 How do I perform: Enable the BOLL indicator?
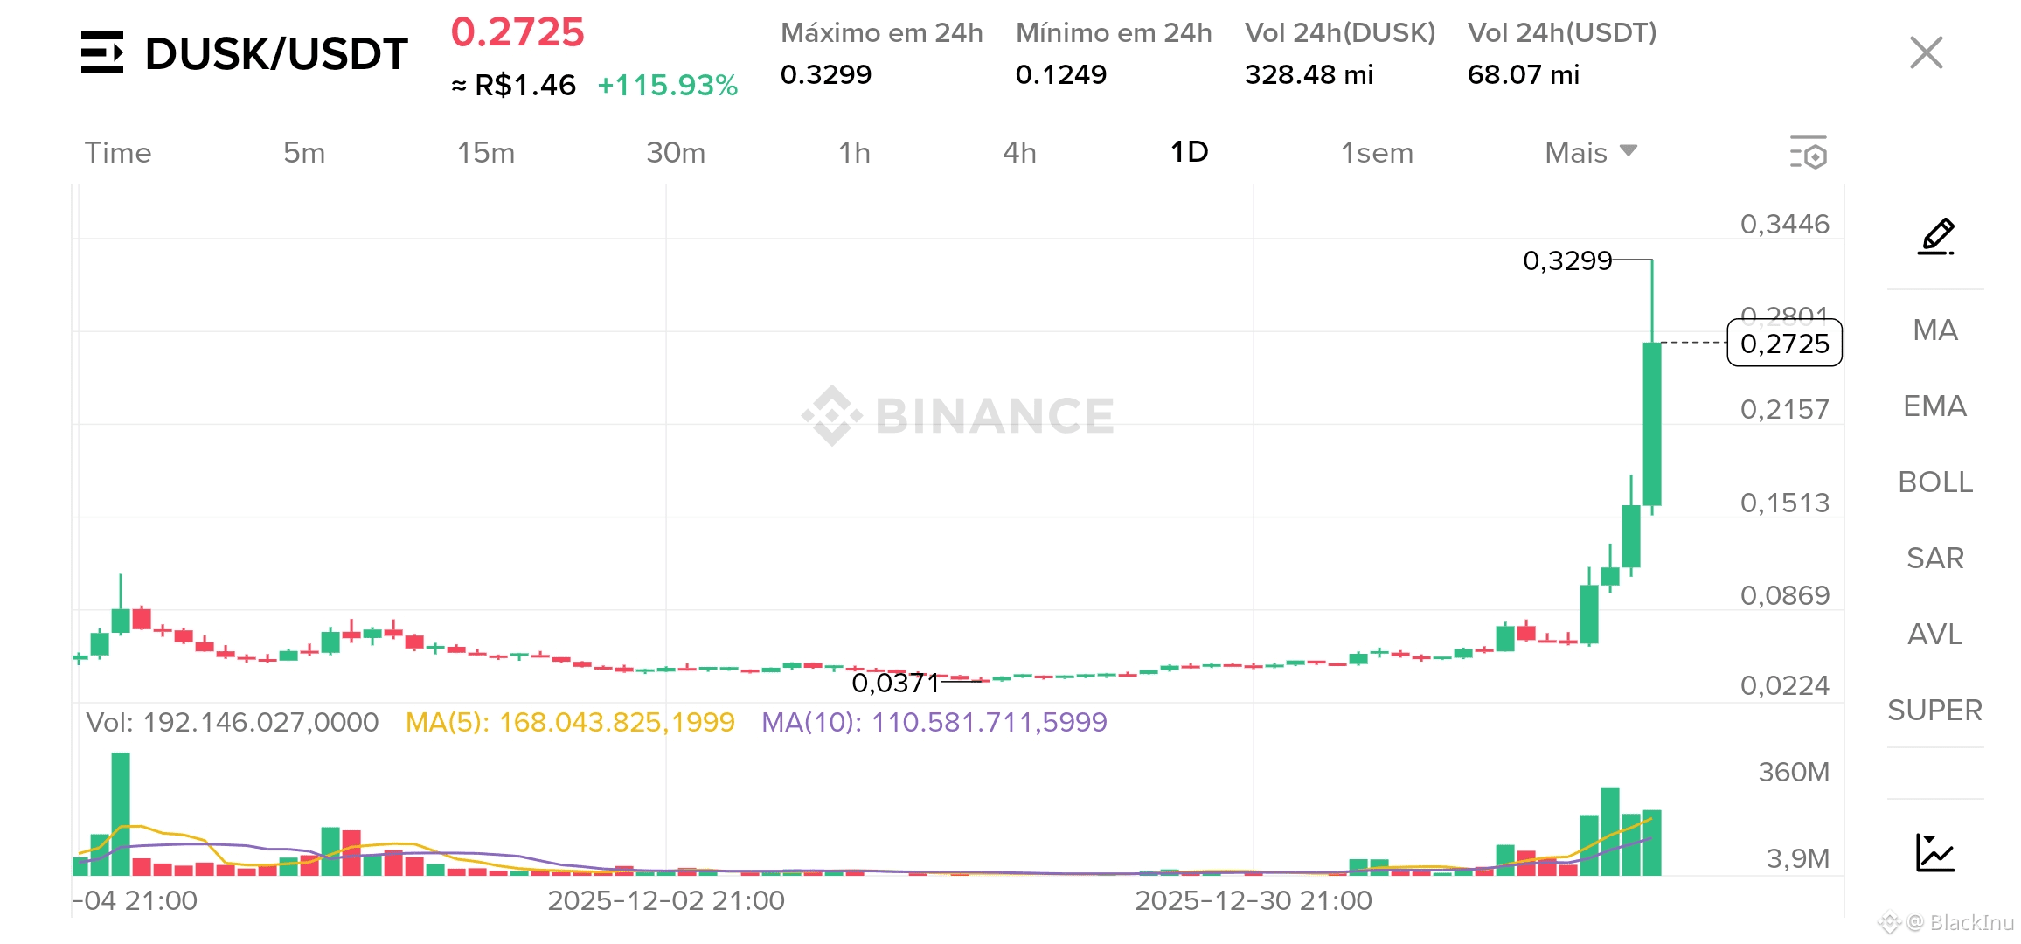1934,482
